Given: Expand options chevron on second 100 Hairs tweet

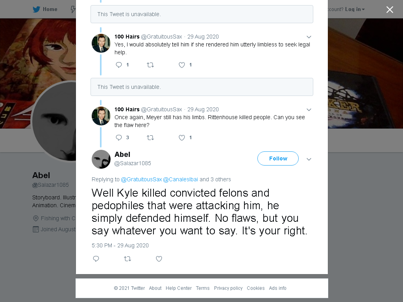Looking at the screenshot, I should [309, 110].
